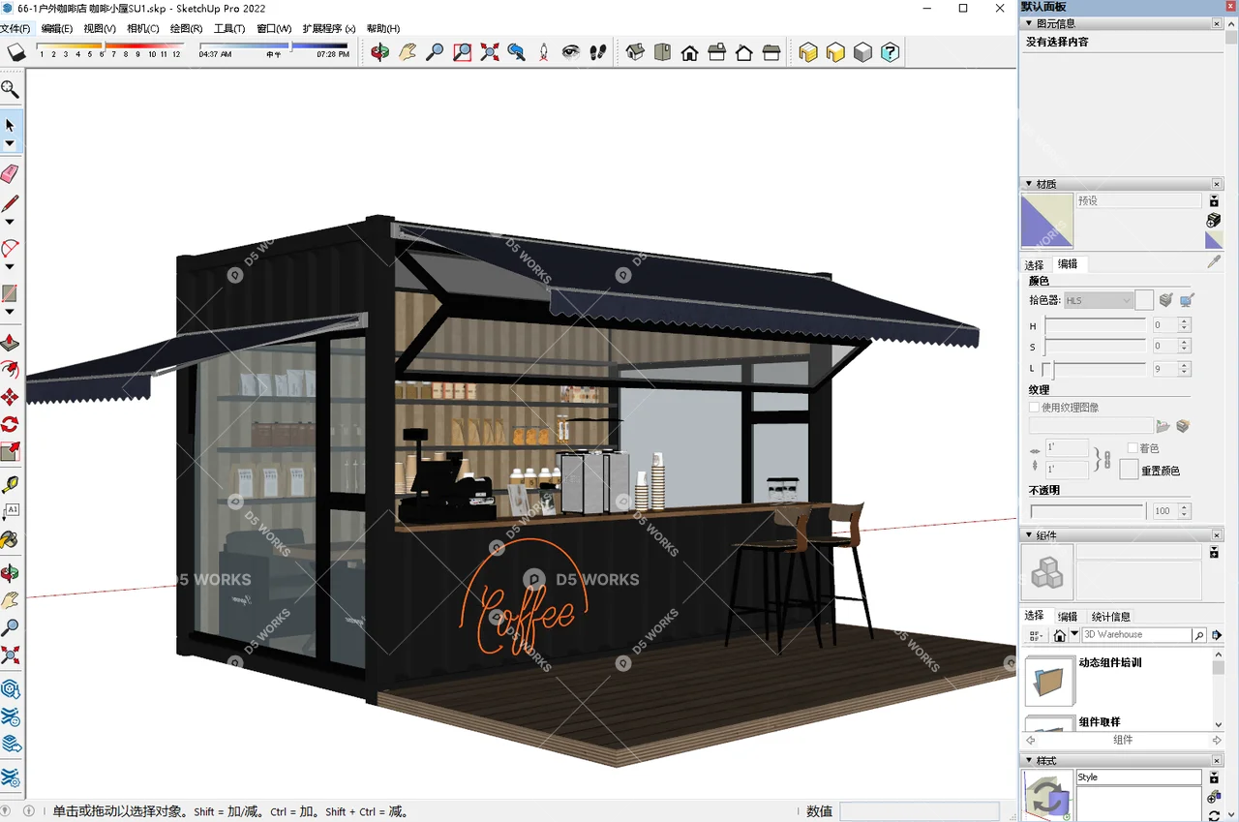Click the eyedropper sampler in the 材质 panel
Image resolution: width=1239 pixels, height=822 pixels.
(1214, 261)
